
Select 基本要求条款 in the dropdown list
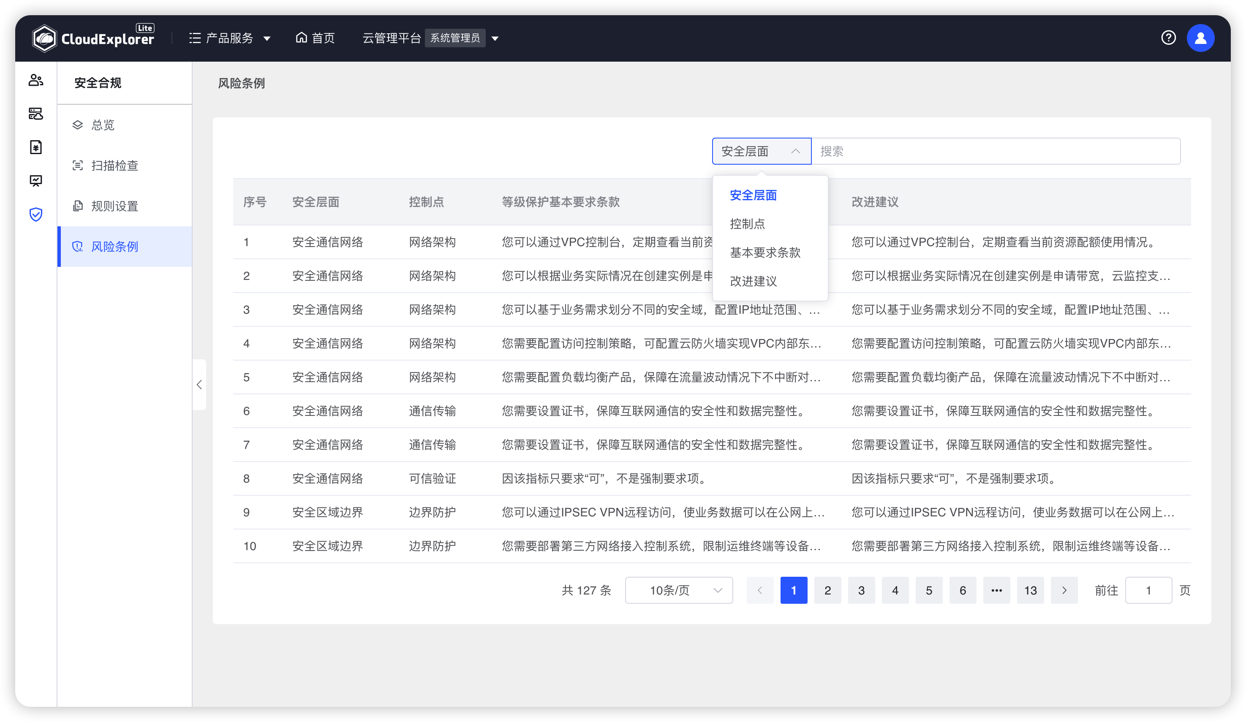pos(770,252)
